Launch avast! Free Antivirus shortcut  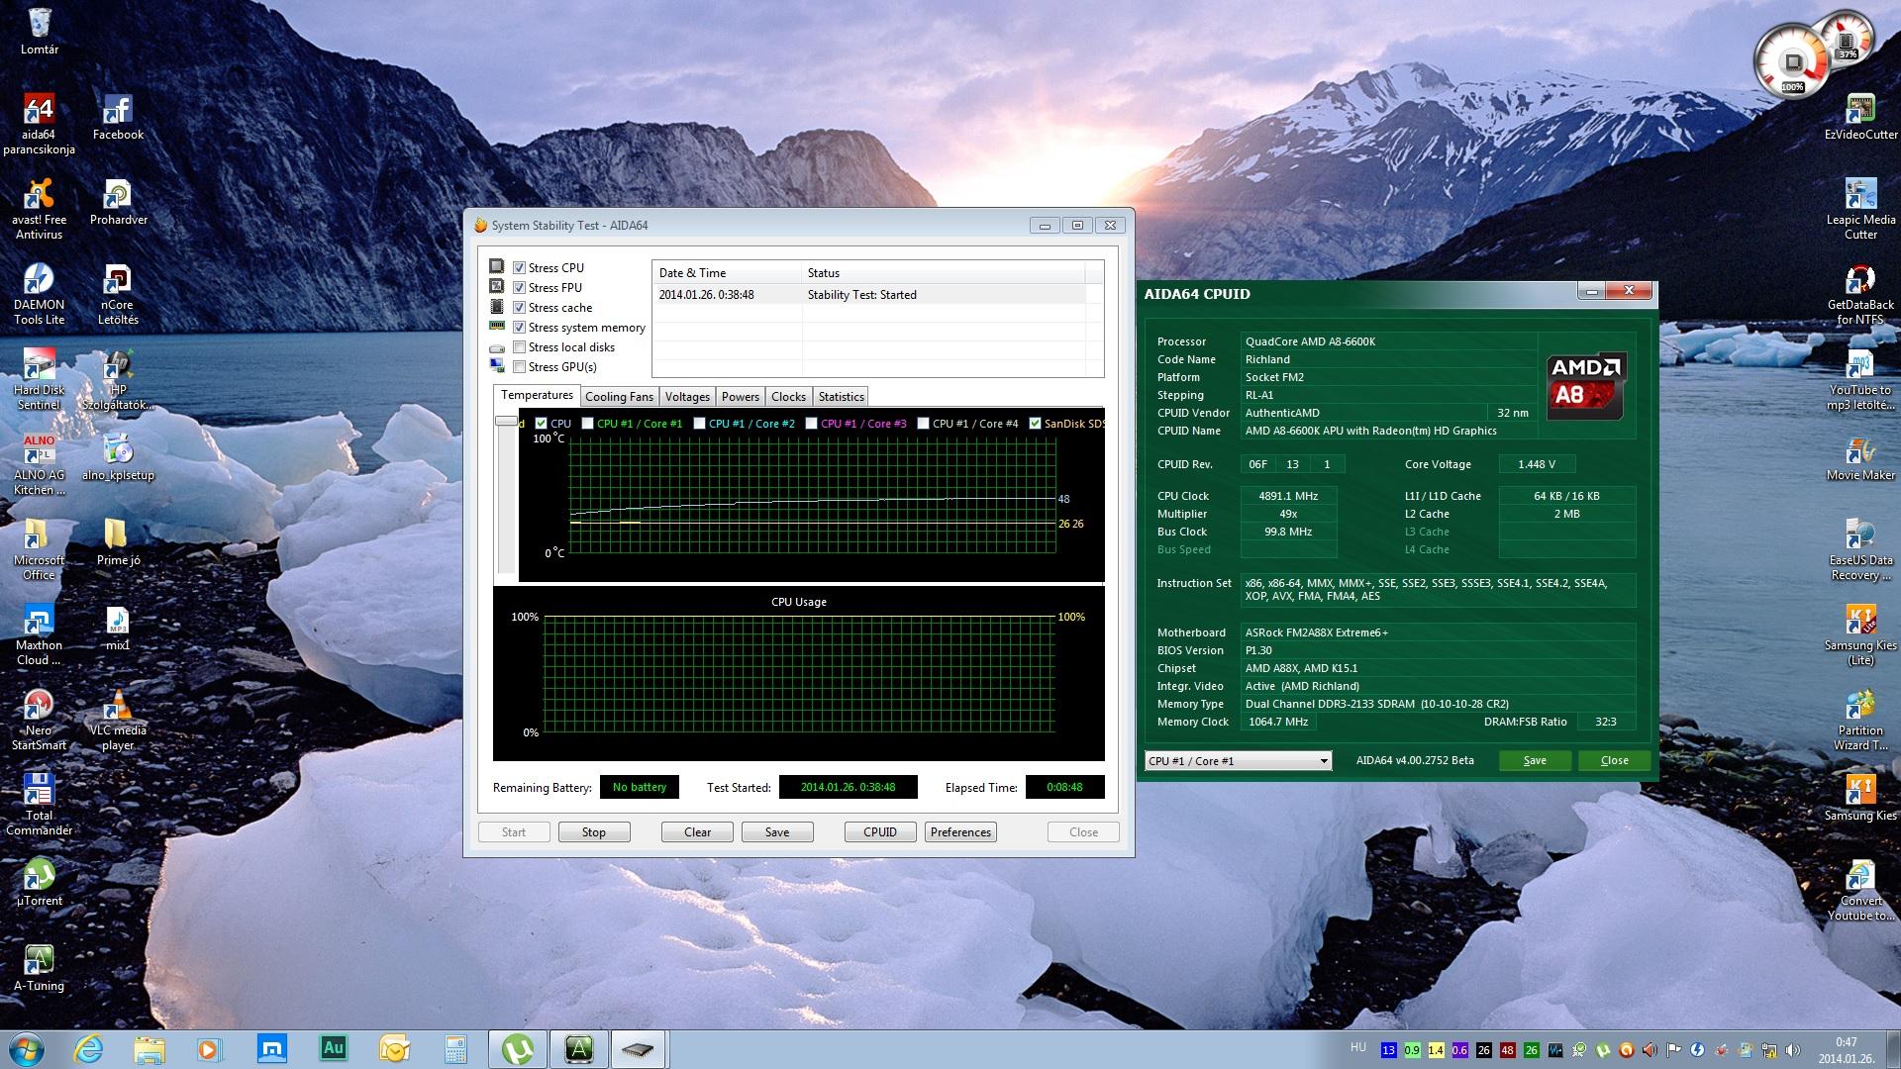(39, 208)
